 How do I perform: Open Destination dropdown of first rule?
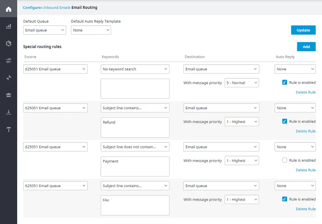[x=221, y=69]
